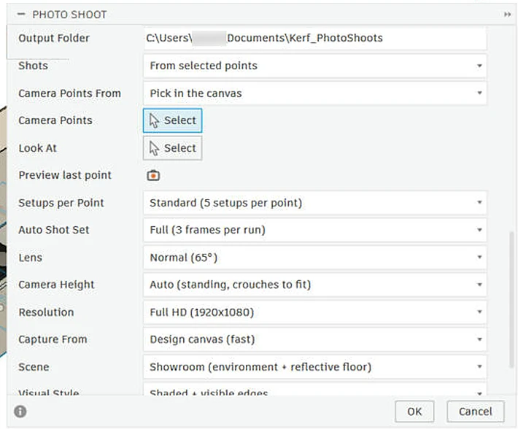518x429 pixels.
Task: Click the info icon at dialog bottom
Action: pos(20,411)
